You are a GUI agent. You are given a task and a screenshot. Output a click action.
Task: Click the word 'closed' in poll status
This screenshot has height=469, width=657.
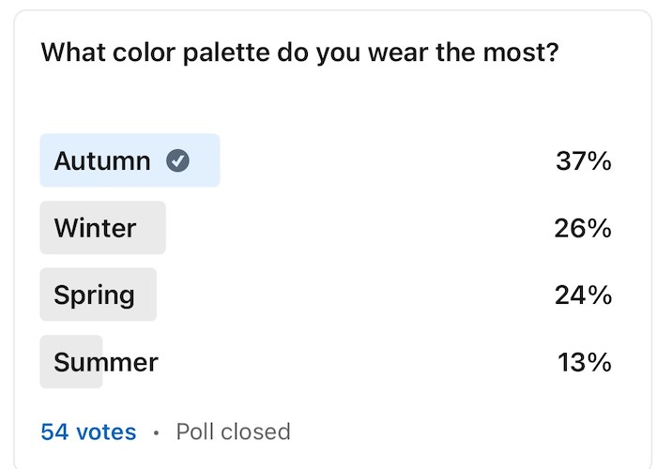point(255,431)
